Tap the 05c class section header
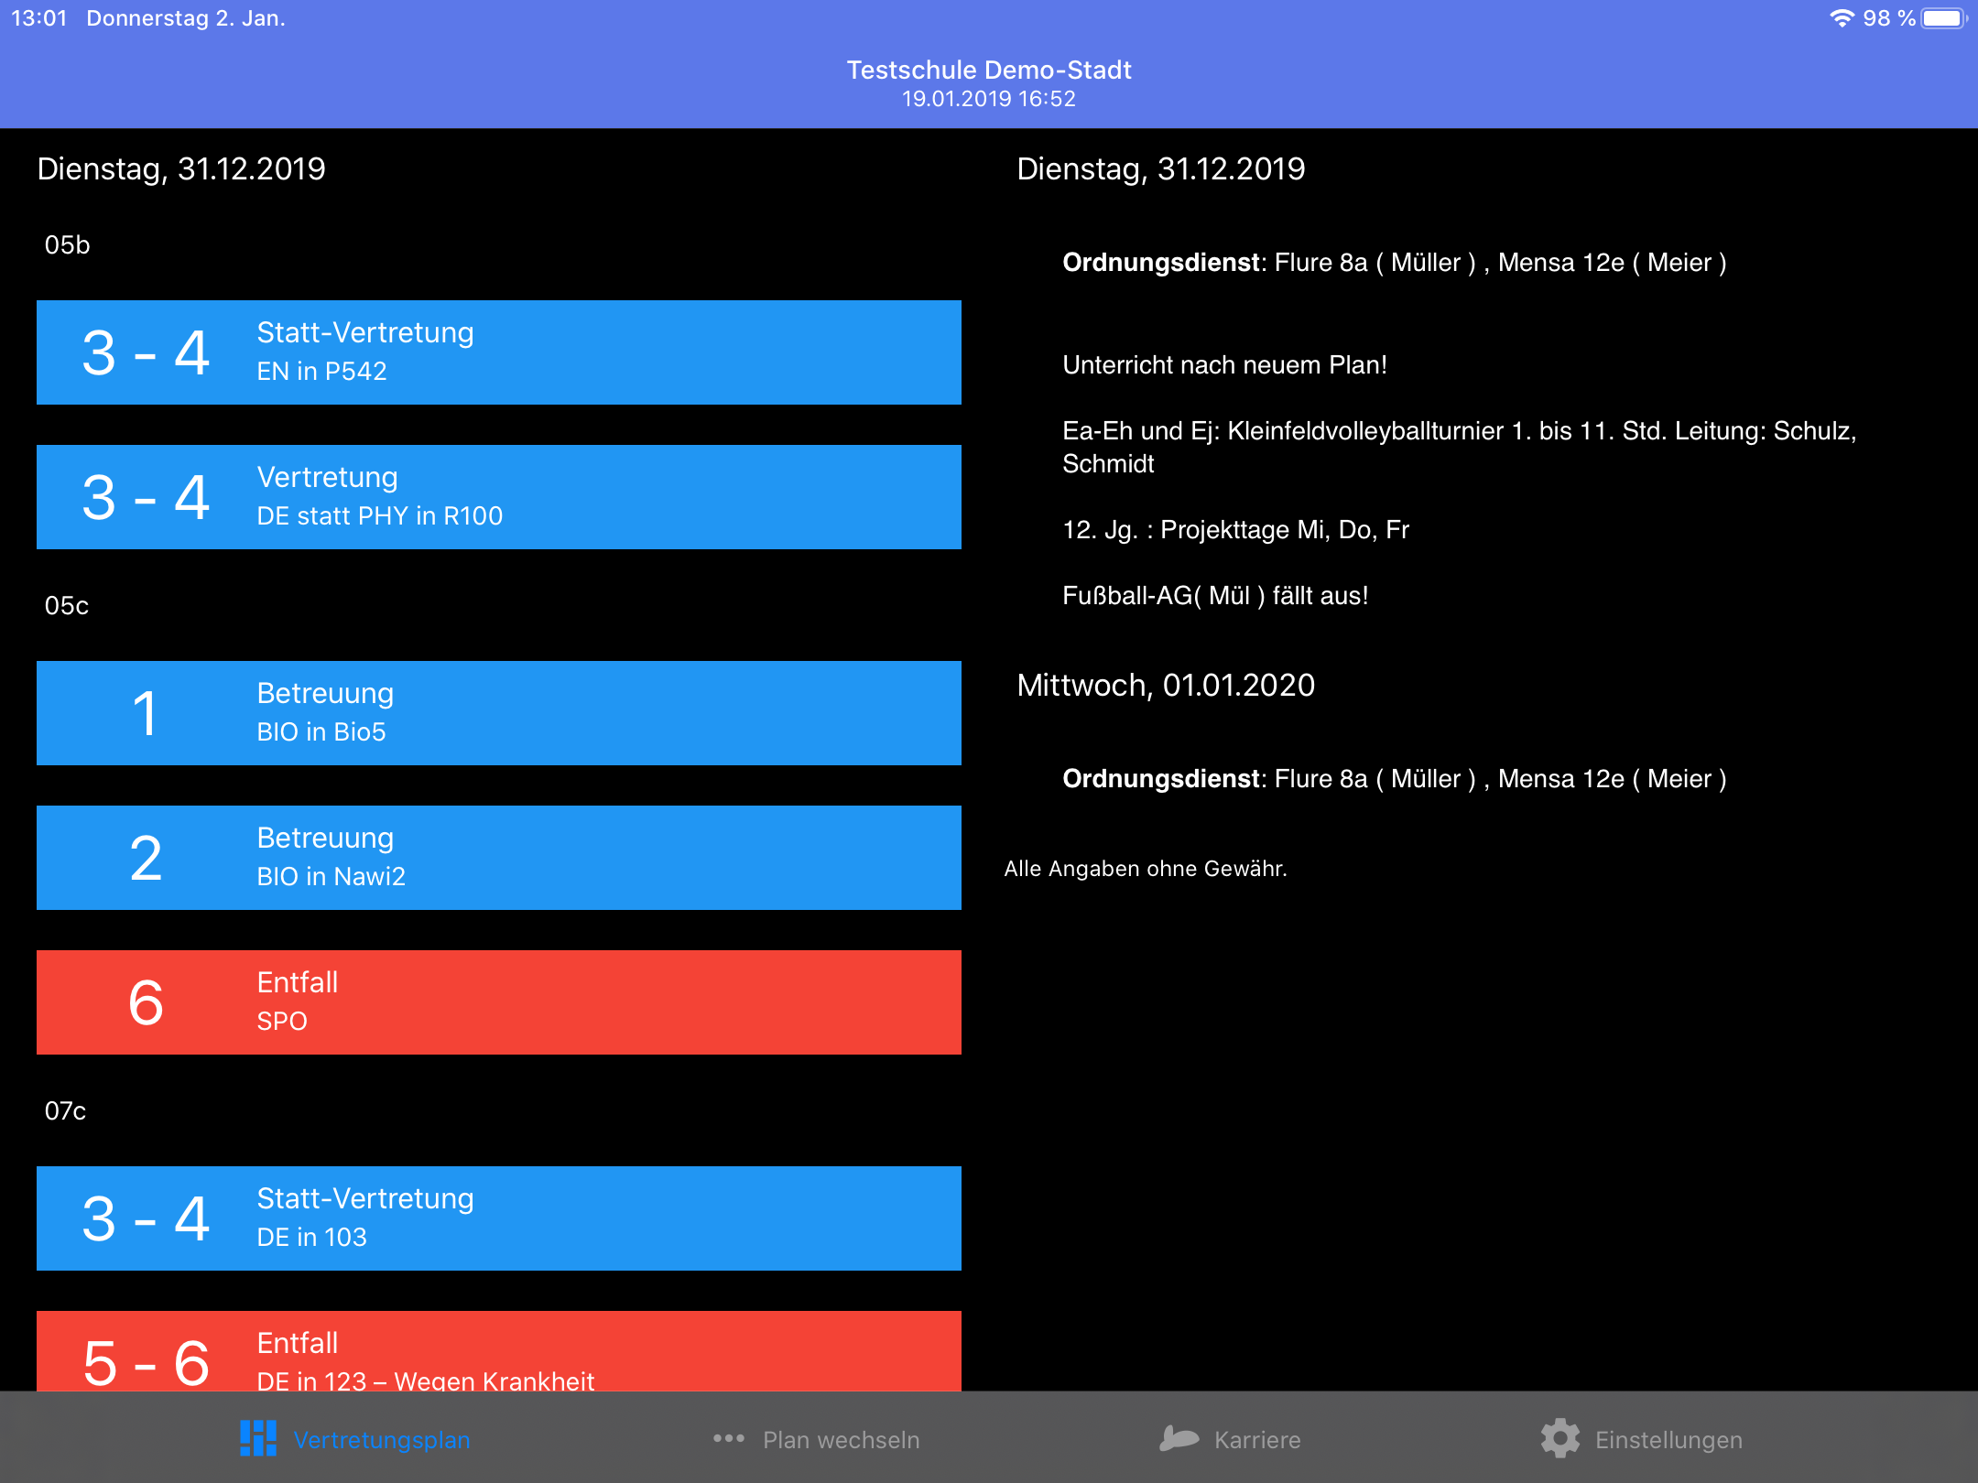Viewport: 1978px width, 1483px height. pos(67,606)
